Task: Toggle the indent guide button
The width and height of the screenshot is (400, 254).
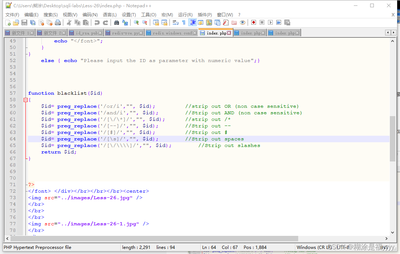Action: [x=192, y=22]
